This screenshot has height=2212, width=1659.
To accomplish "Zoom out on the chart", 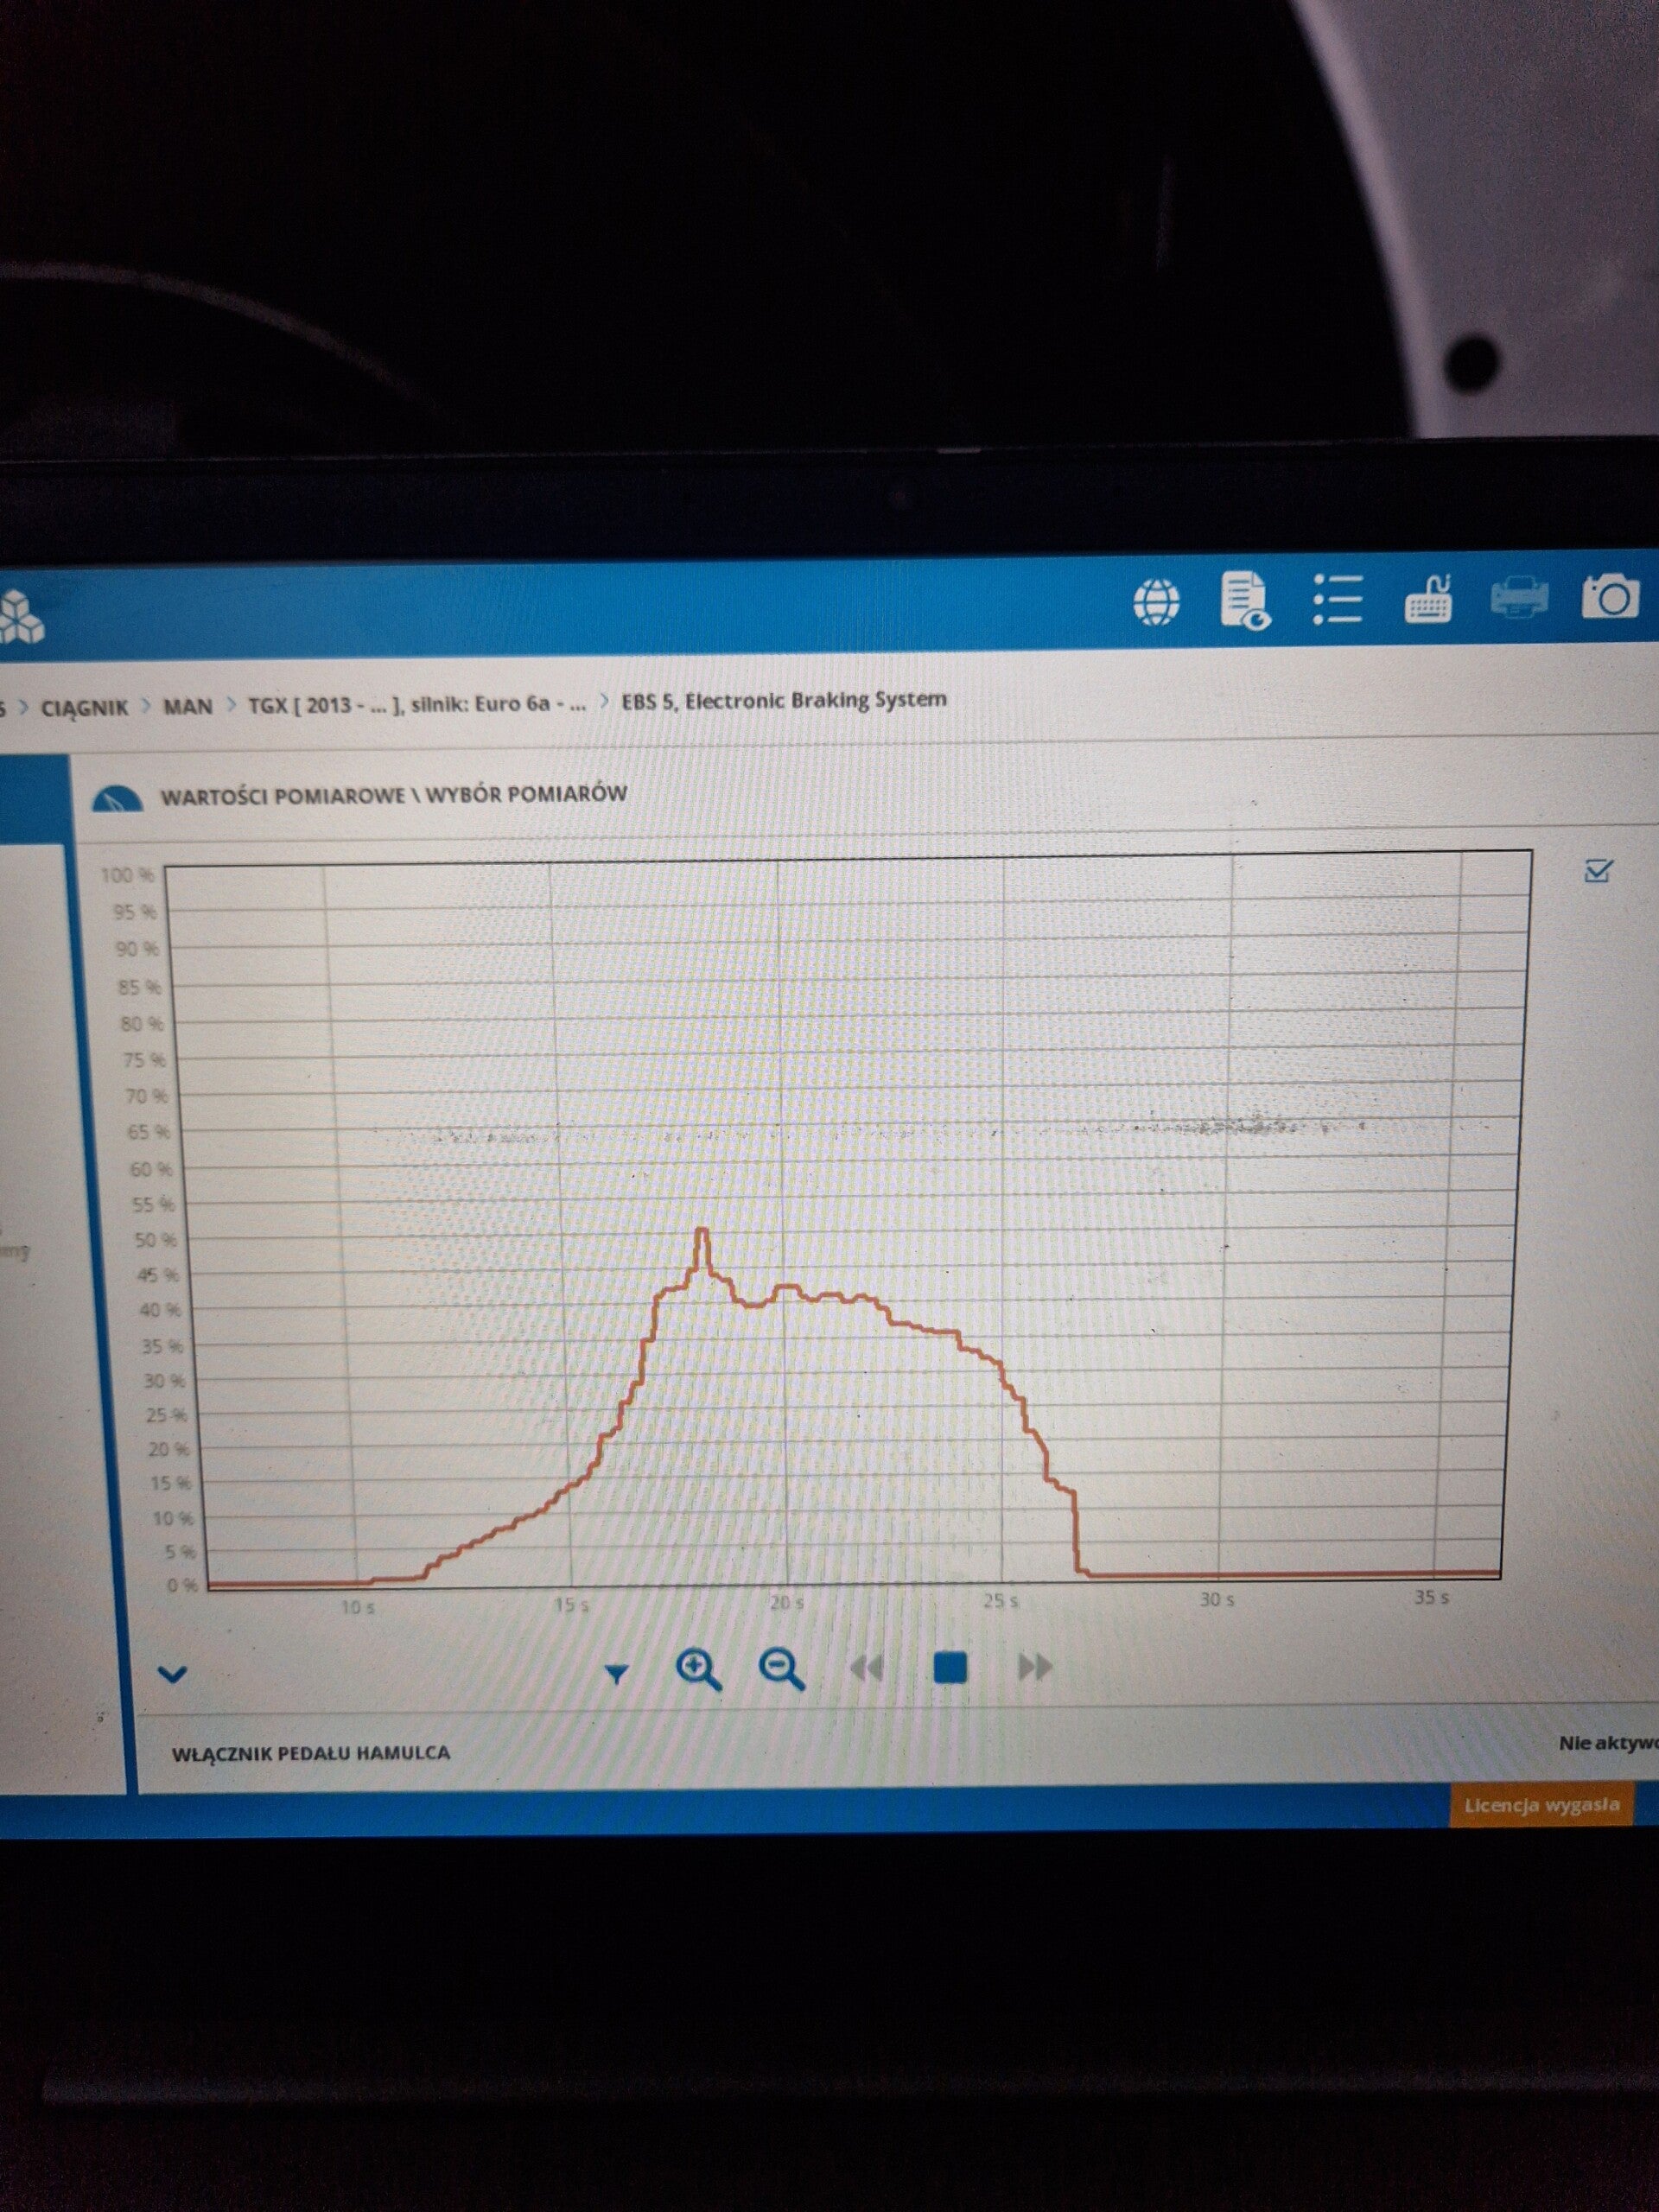I will tap(781, 1669).
